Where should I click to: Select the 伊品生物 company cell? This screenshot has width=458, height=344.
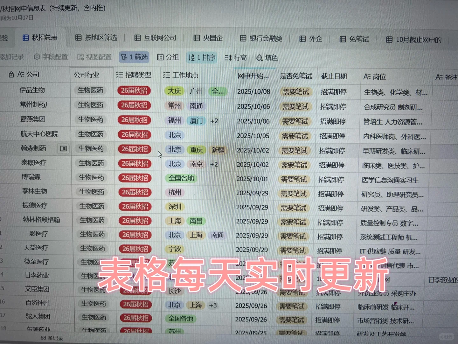pyautogui.click(x=32, y=90)
